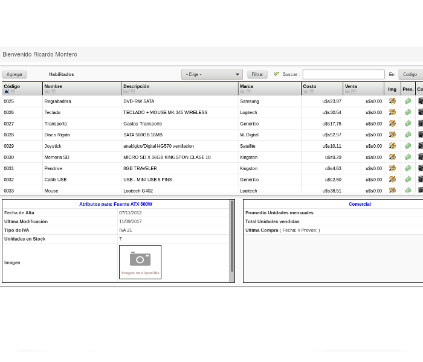Sort Código column descending
Screen dimensions: 423x362
tap(13, 92)
